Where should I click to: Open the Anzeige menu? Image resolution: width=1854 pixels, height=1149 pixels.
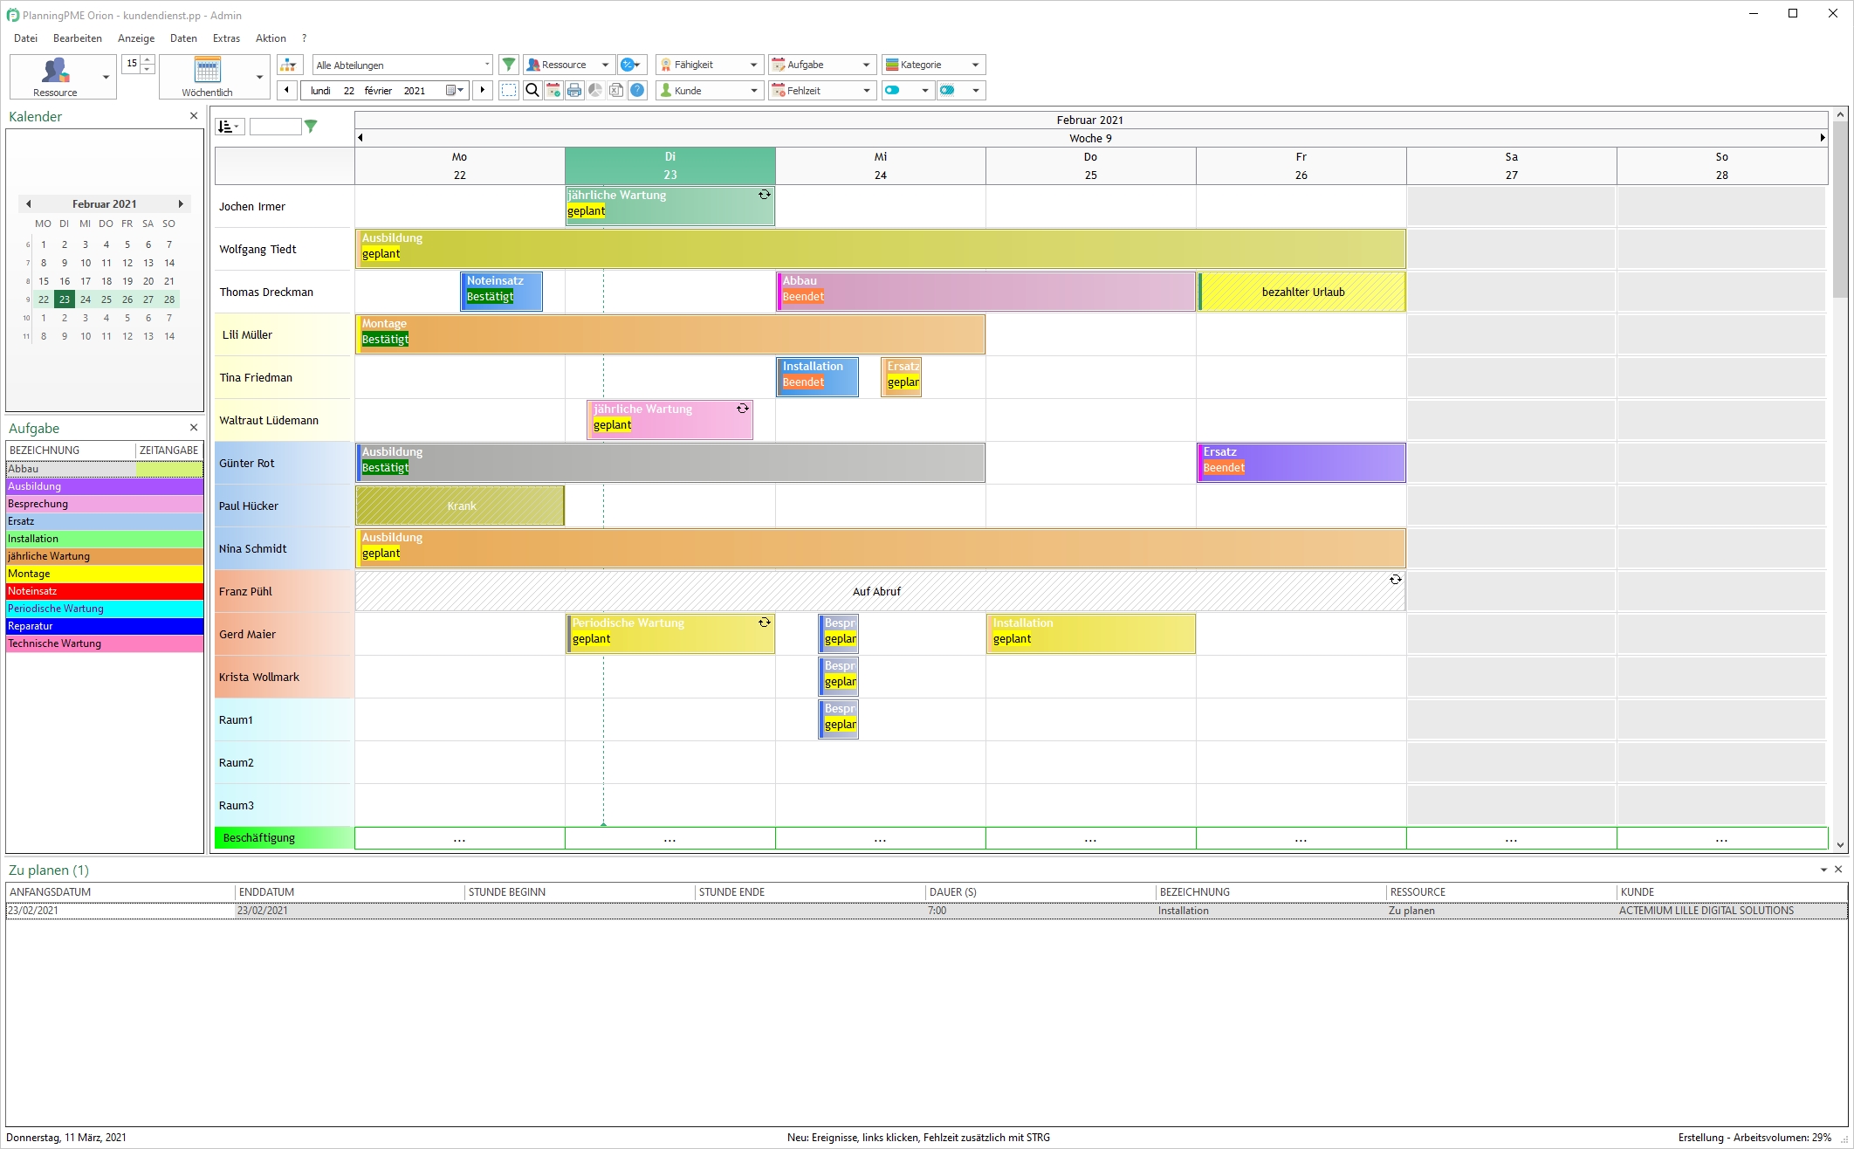pos(136,38)
